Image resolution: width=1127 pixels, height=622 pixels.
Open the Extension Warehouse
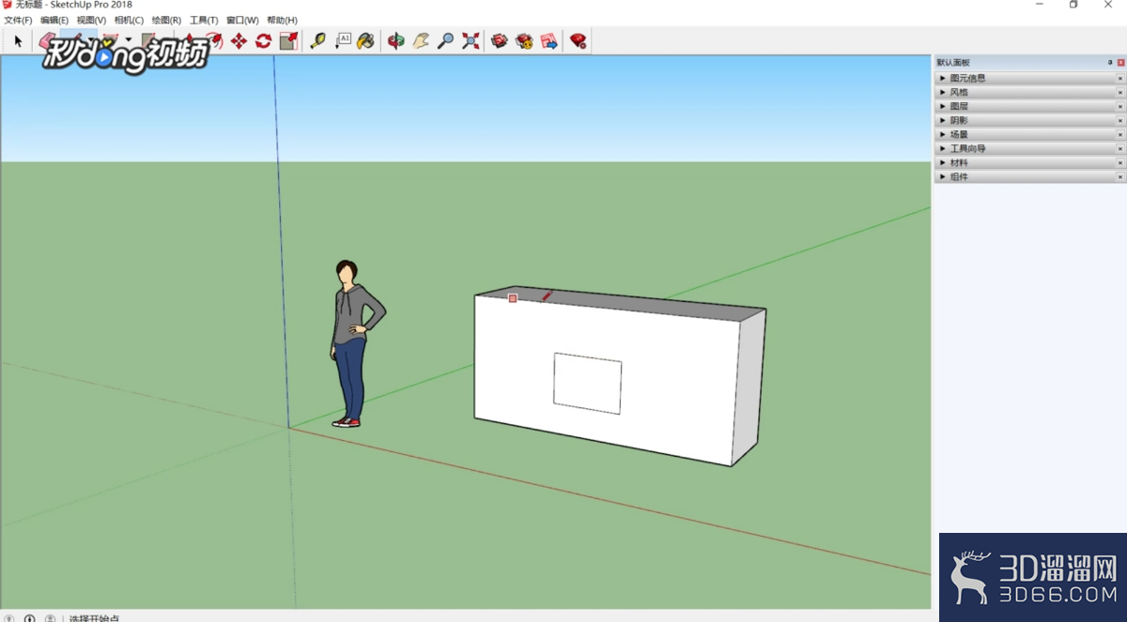[x=524, y=40]
